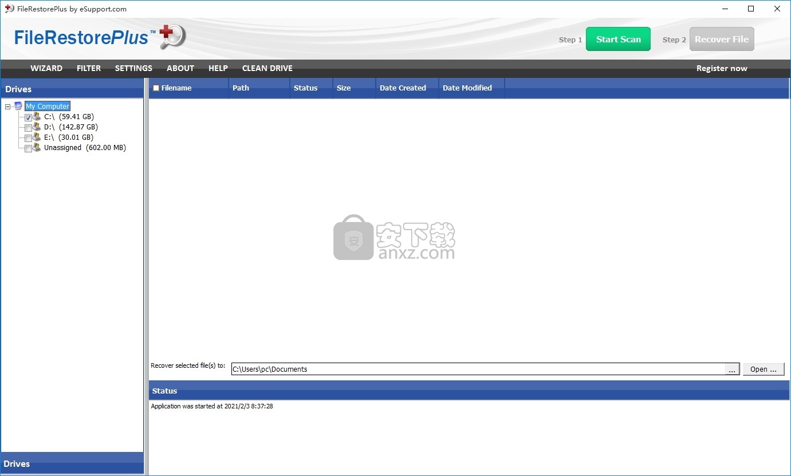
Task: Click the Open ... button
Action: (x=764, y=369)
